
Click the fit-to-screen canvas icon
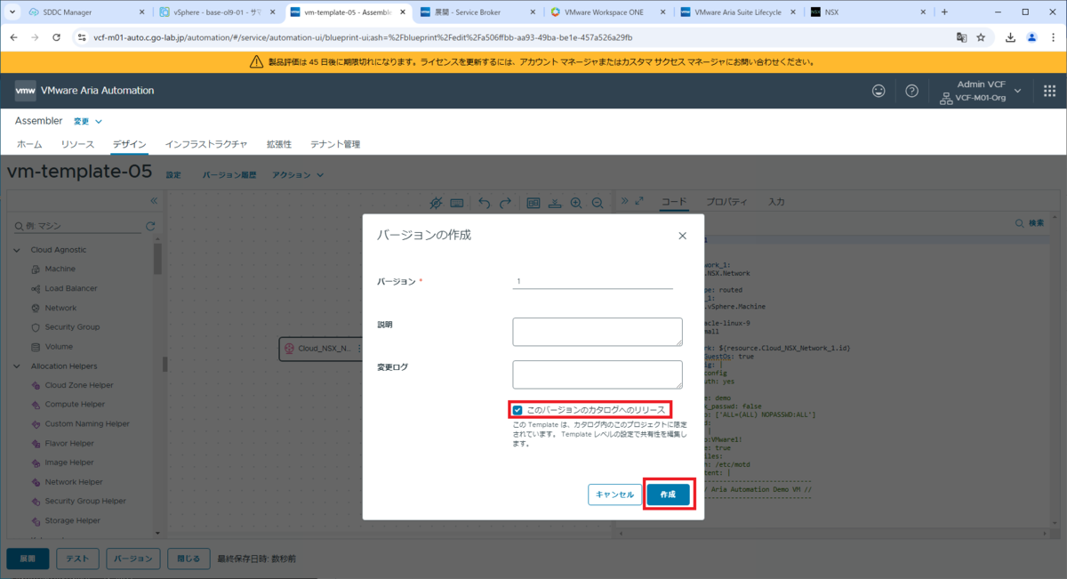pos(533,203)
